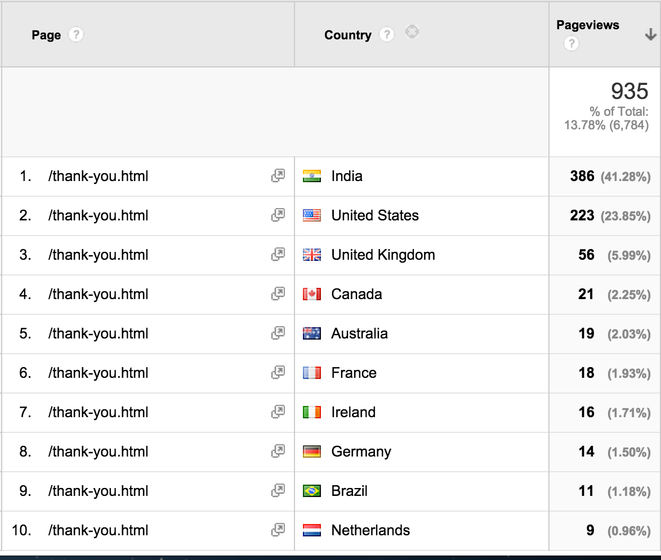Click the help icon next to Country
The width and height of the screenshot is (661, 560).
[x=387, y=35]
